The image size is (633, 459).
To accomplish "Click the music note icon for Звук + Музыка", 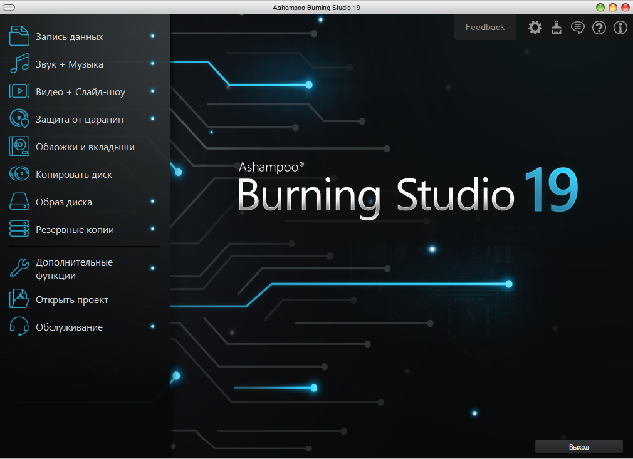I will 19,64.
